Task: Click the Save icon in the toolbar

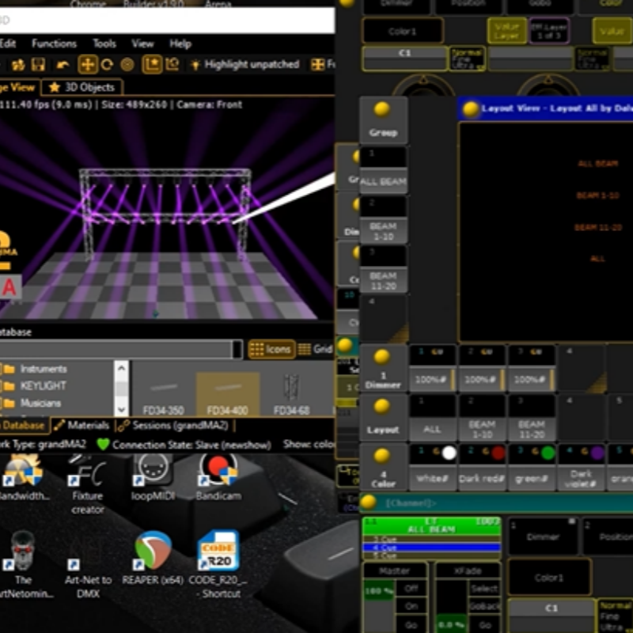Action: (38, 65)
